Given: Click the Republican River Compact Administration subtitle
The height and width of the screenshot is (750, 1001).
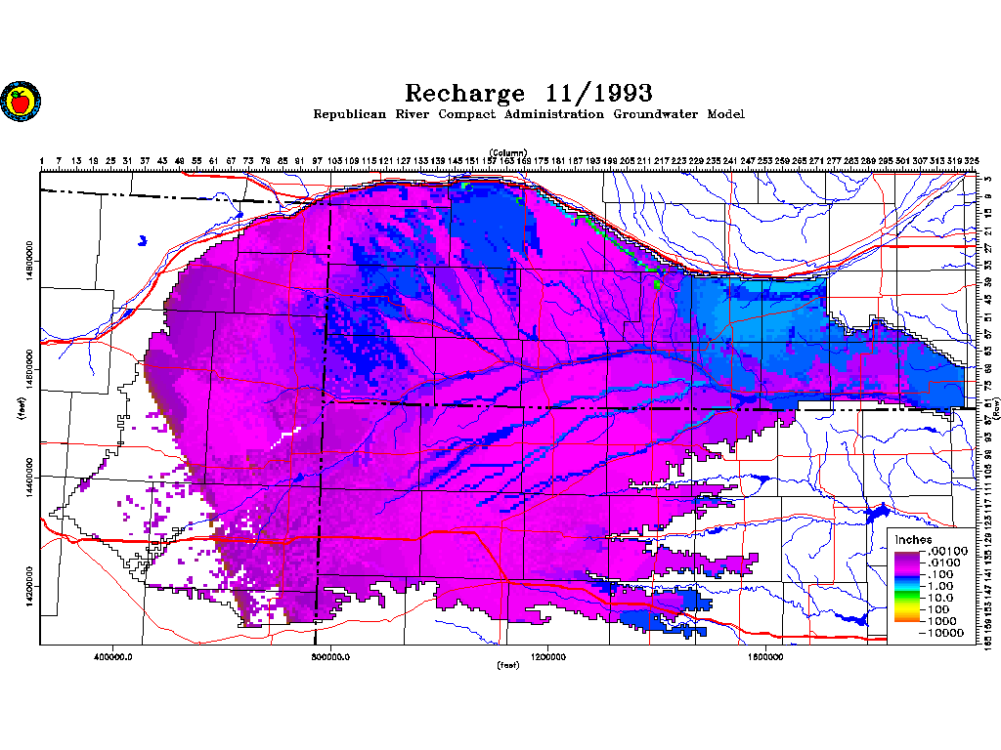Looking at the screenshot, I should tap(528, 114).
